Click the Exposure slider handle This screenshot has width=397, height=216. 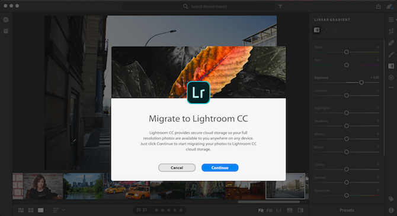coord(361,83)
